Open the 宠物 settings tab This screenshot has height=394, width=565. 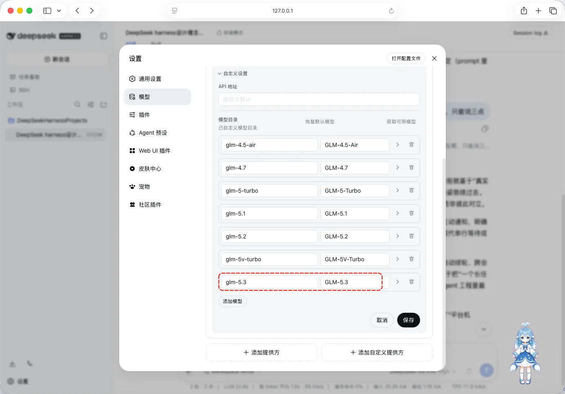(x=158, y=187)
